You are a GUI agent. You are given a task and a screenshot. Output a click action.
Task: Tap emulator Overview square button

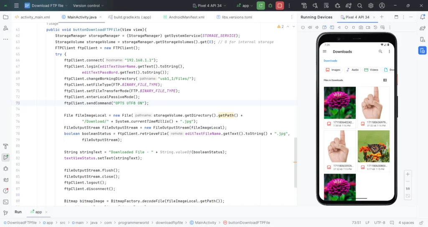354,27
